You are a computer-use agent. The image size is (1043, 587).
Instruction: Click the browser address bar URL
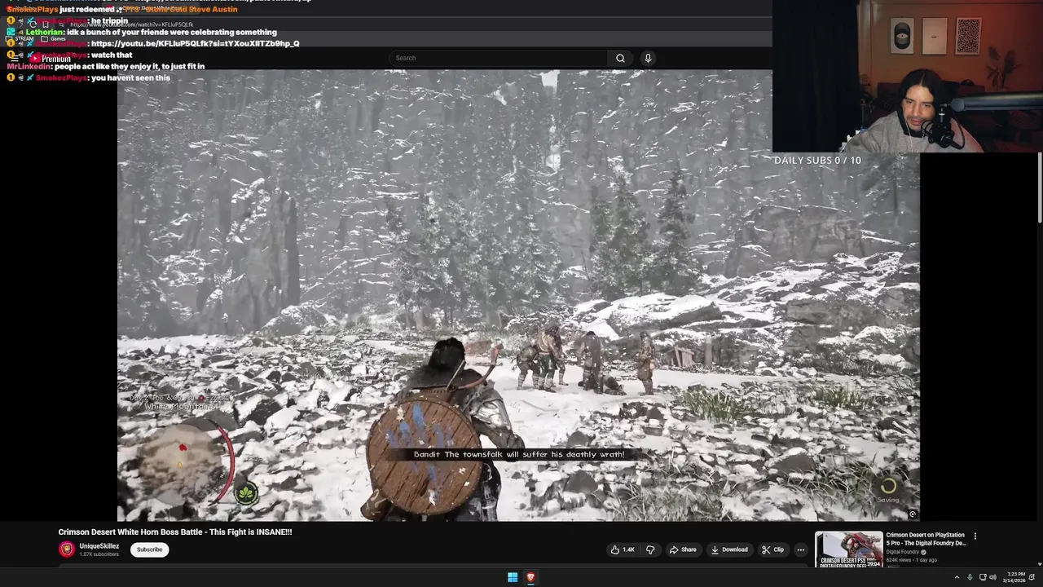(x=130, y=24)
